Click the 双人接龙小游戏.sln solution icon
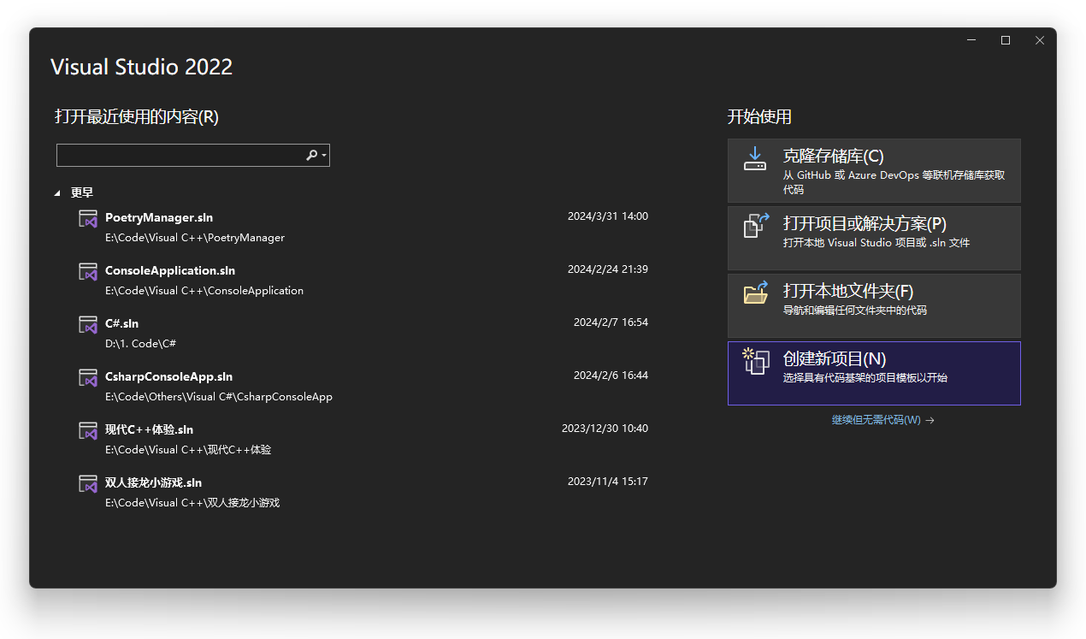The image size is (1086, 639). (88, 484)
